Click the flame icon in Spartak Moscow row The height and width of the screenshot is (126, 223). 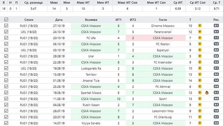pos(207,93)
